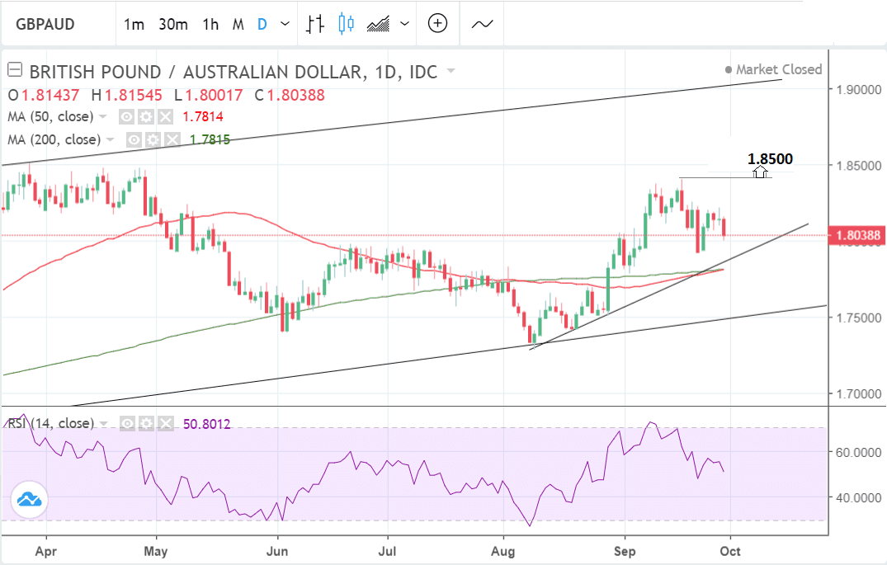The width and height of the screenshot is (887, 565).
Task: Toggle RSI indicator visibility eye
Action: click(127, 424)
